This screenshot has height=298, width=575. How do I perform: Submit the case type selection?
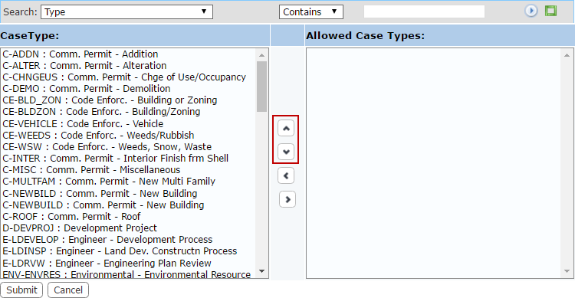pos(21,290)
